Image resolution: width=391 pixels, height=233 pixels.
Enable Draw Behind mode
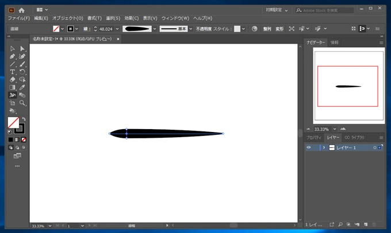tap(17, 147)
